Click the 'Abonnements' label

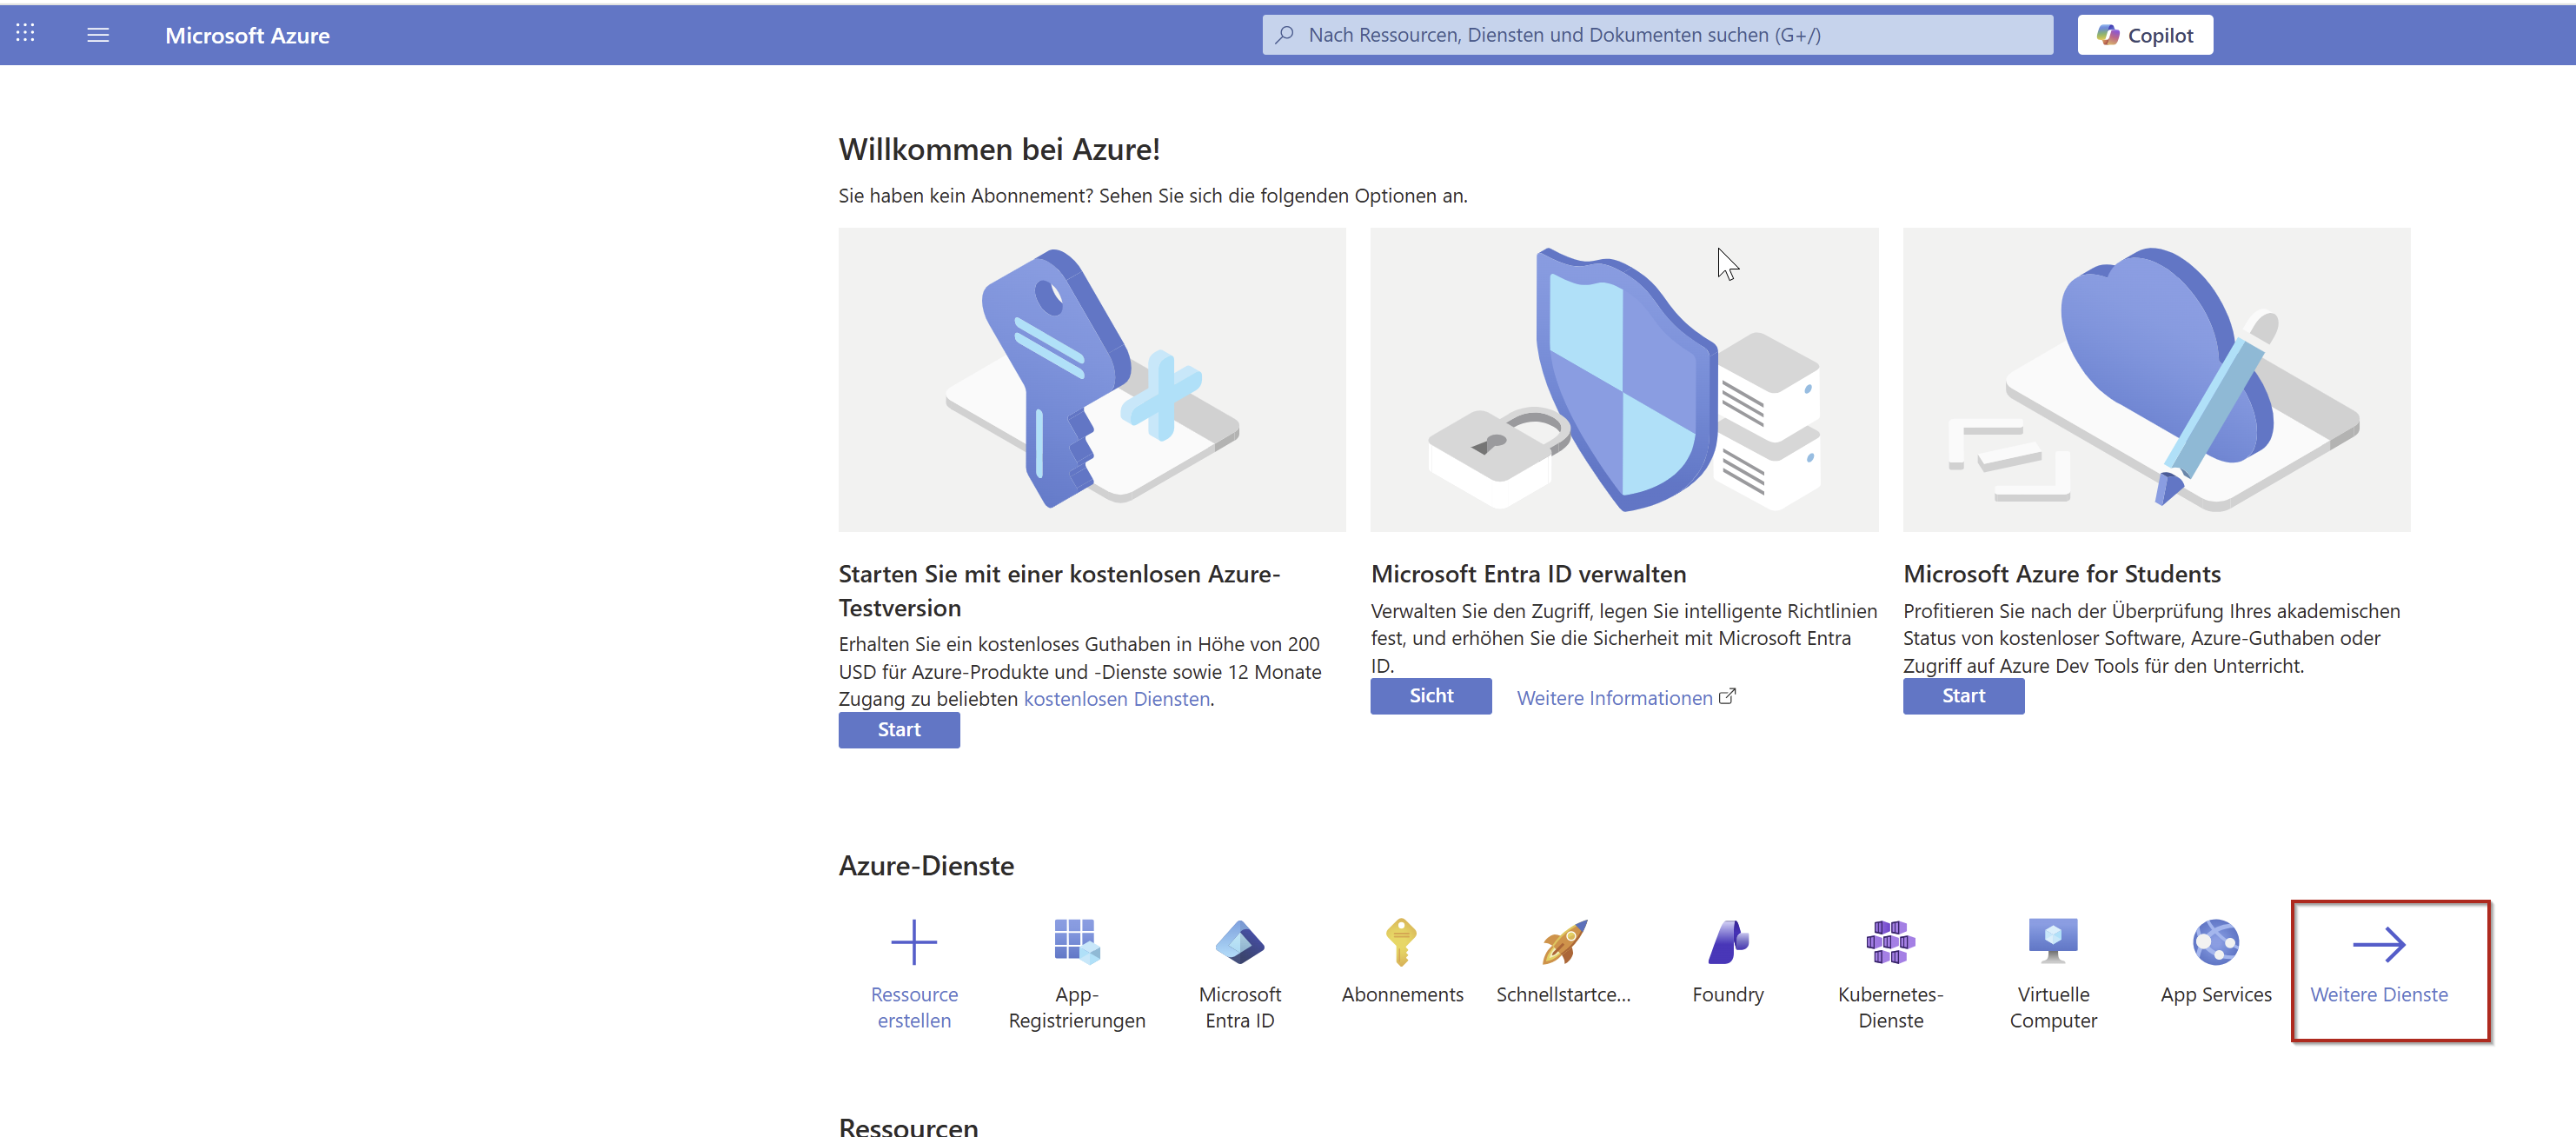point(1402,995)
